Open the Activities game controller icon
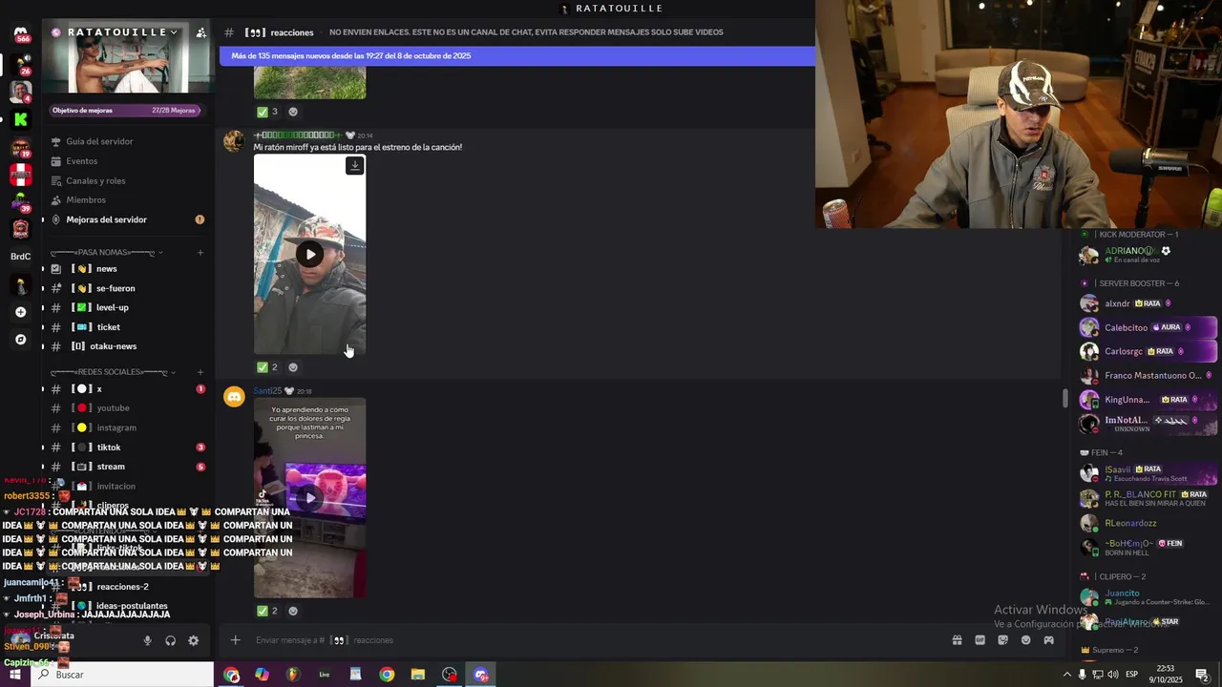Image resolution: width=1222 pixels, height=687 pixels. point(1048,640)
